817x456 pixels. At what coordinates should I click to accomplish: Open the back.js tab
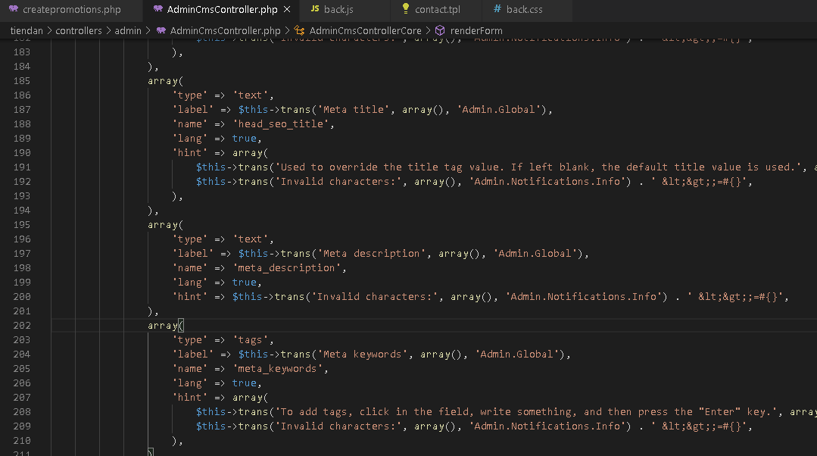(x=339, y=10)
